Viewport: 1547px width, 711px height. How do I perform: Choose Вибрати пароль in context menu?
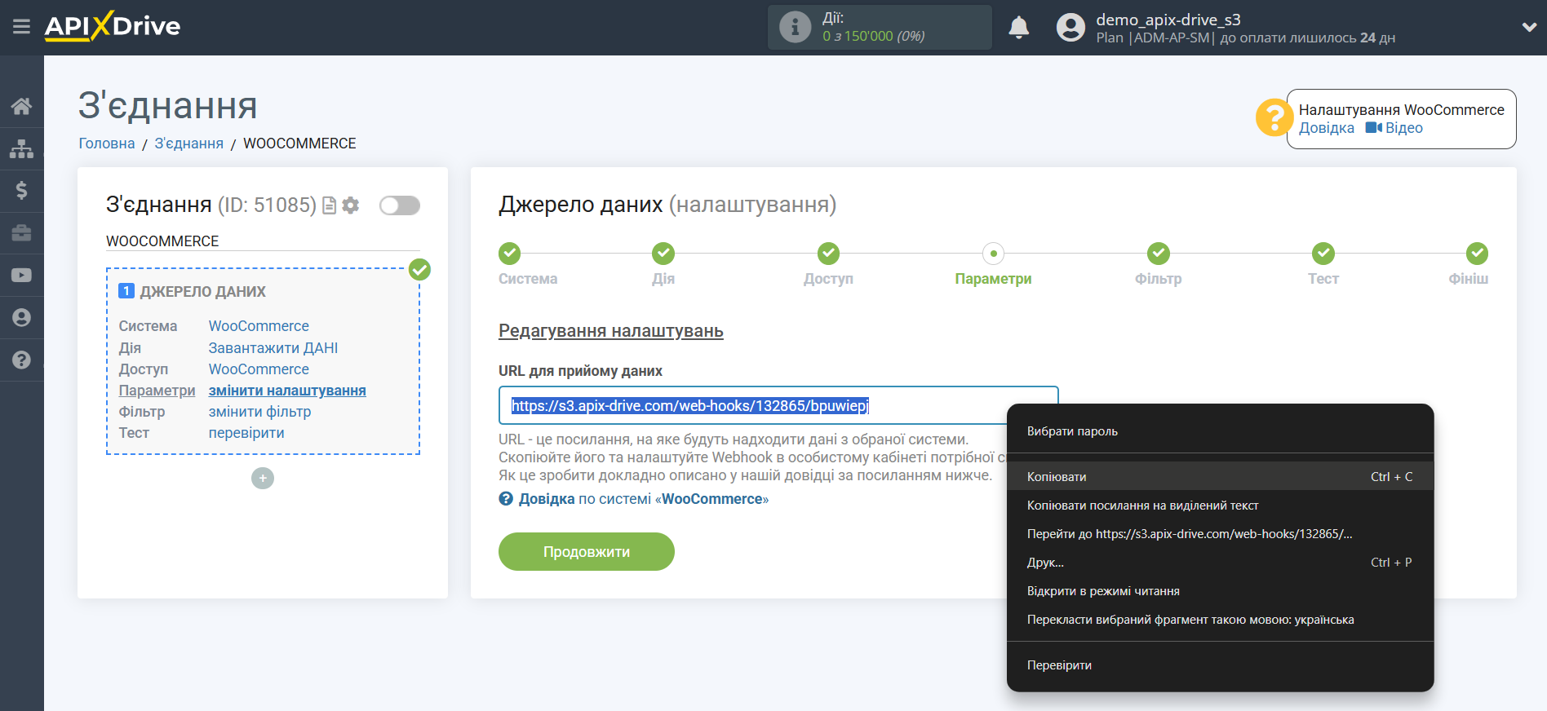tap(1220, 431)
